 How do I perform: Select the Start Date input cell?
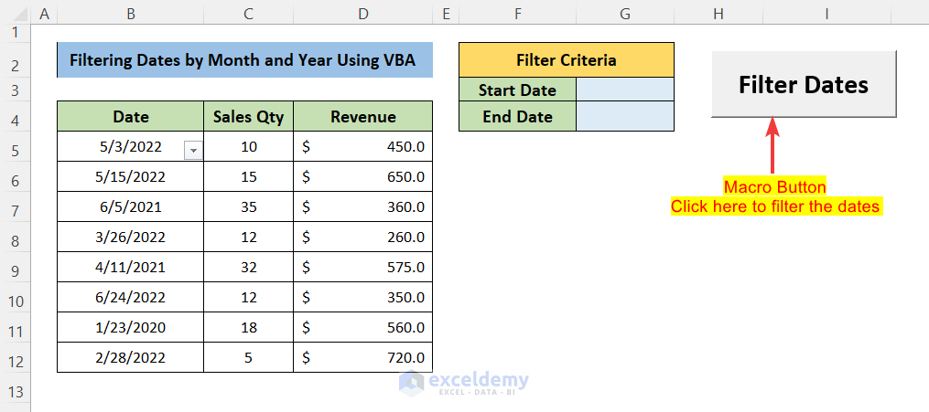[625, 90]
